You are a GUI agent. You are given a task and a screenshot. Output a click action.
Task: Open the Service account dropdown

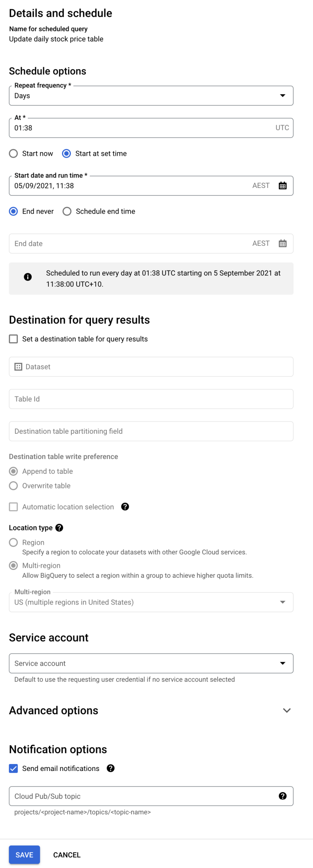(x=151, y=663)
